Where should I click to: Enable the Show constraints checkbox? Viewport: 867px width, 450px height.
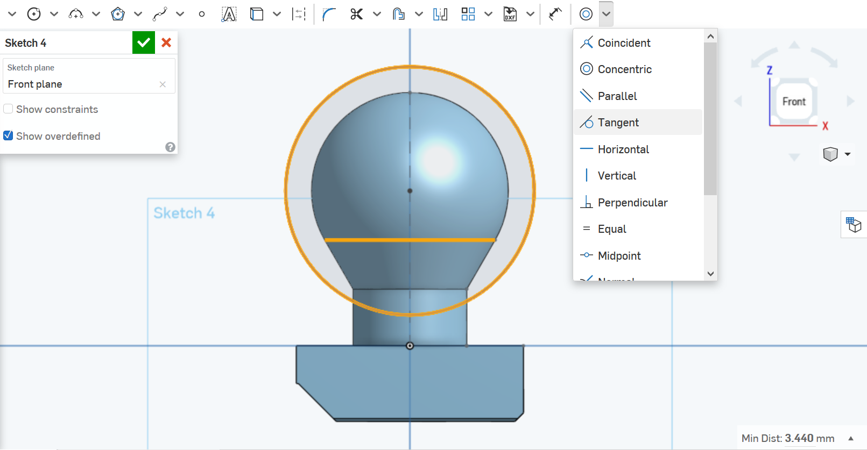tap(8, 109)
